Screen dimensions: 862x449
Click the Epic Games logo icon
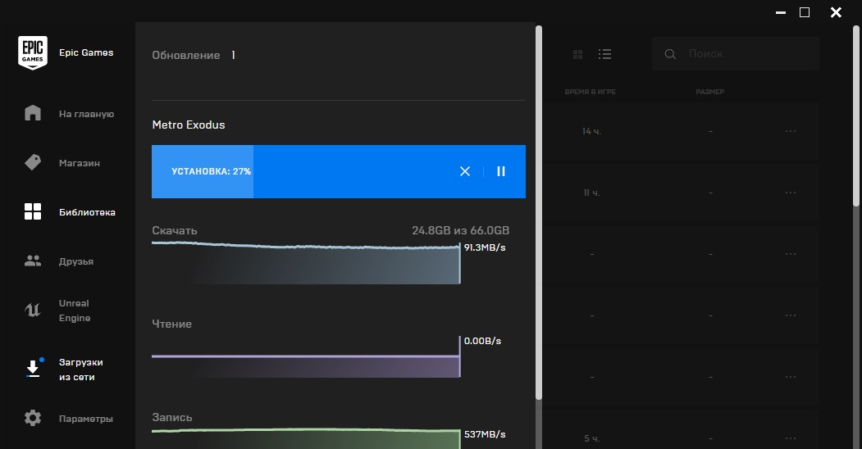pyautogui.click(x=33, y=53)
